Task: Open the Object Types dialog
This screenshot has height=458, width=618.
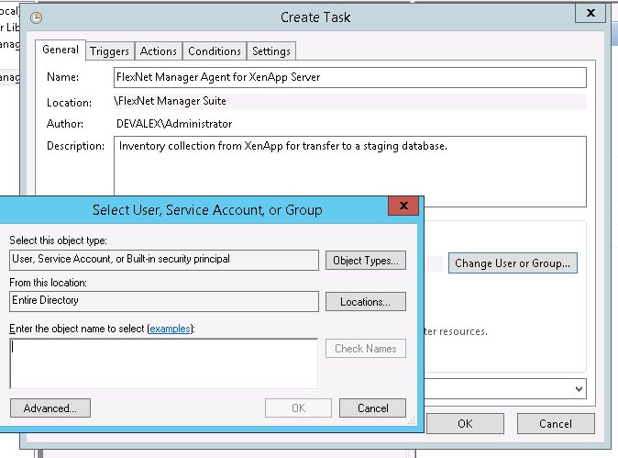Action: (x=366, y=261)
